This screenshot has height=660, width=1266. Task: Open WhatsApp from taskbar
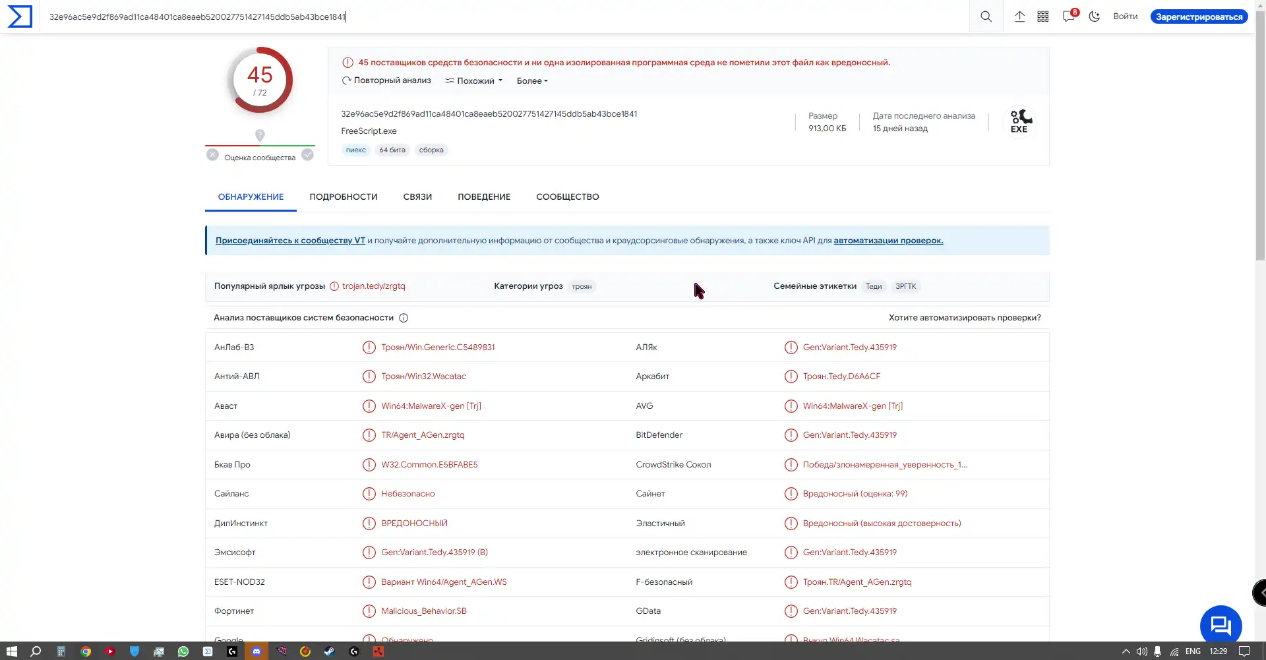(183, 651)
